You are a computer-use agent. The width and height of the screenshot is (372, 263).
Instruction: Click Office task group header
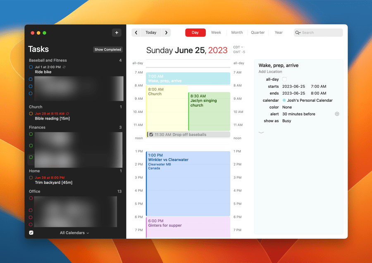(34, 191)
